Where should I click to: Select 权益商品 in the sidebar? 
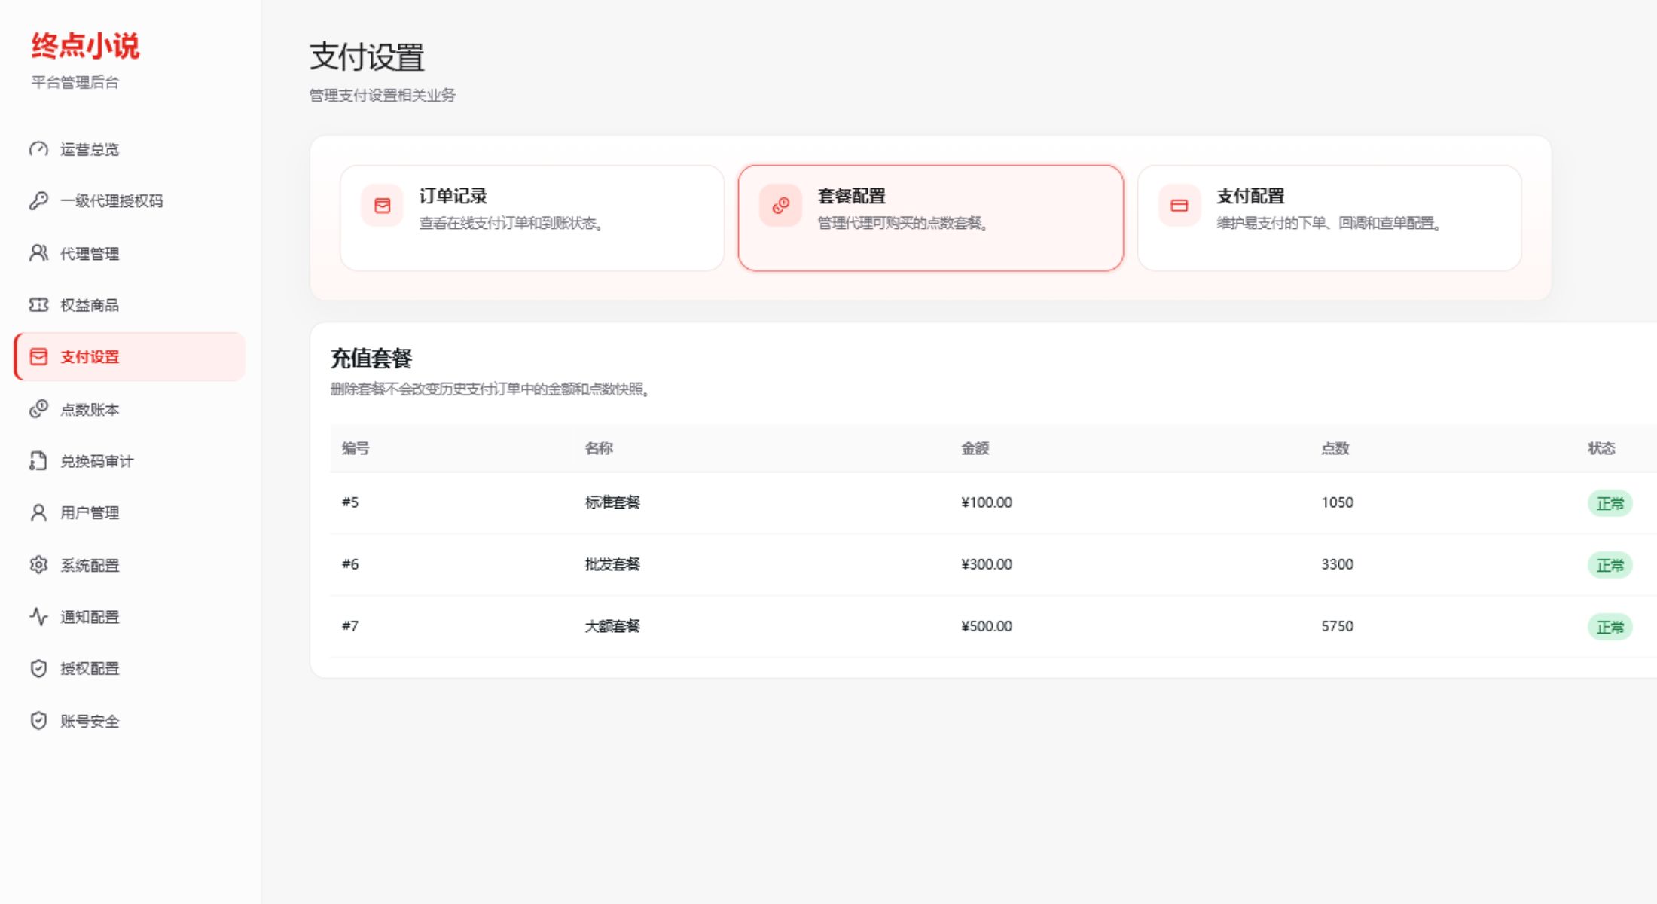130,305
